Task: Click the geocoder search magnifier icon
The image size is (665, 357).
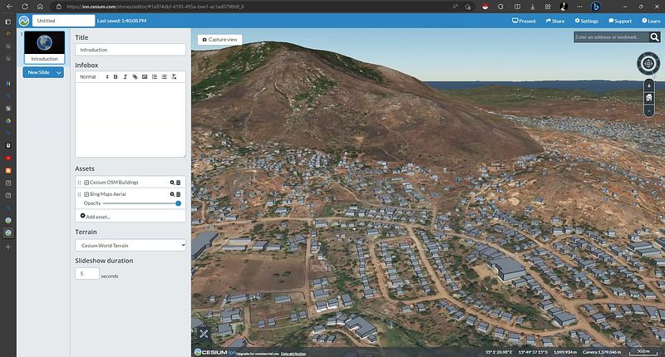Action: click(654, 37)
